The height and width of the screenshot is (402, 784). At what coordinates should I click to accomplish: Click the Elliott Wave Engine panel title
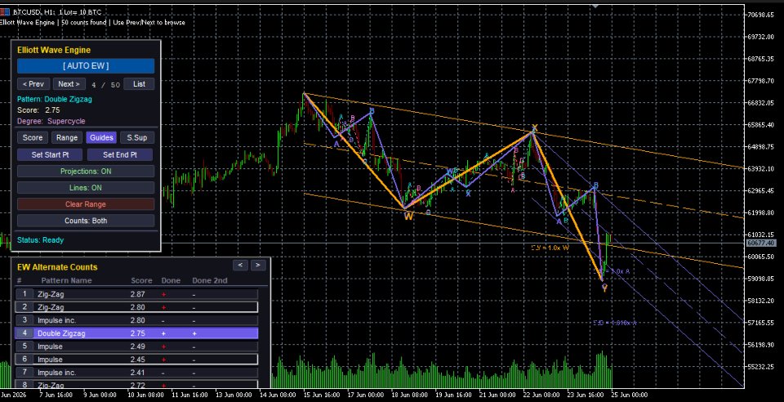tap(54, 50)
